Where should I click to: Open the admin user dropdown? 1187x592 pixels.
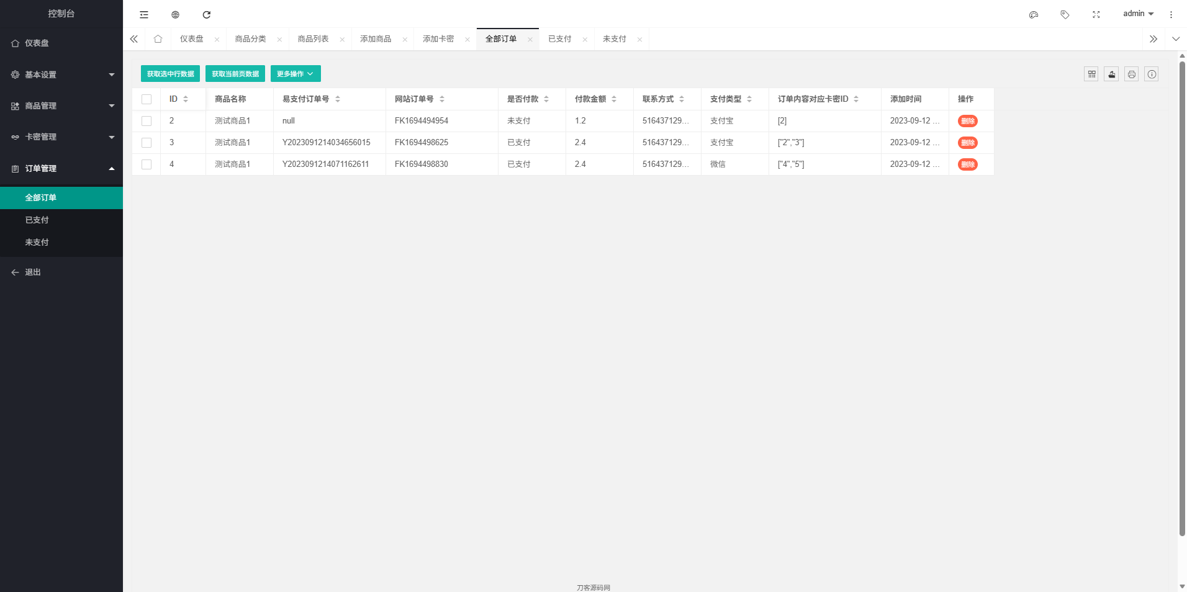click(x=1138, y=14)
